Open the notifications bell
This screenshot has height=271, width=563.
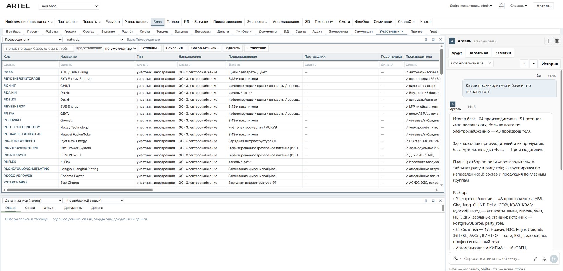coord(501,6)
